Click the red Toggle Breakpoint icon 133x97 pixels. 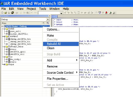point(106,13)
